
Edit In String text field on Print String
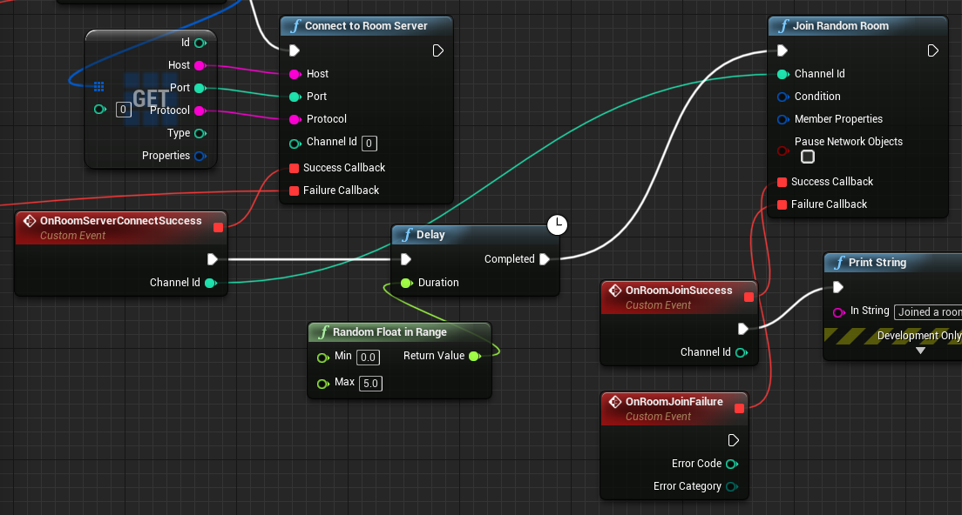928,311
